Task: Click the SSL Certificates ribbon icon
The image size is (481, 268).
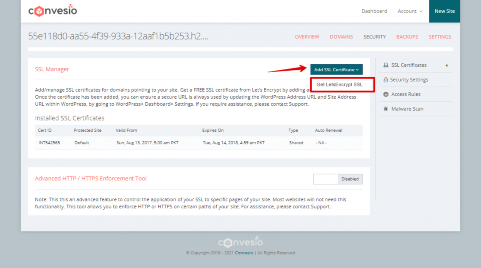Action: (386, 65)
